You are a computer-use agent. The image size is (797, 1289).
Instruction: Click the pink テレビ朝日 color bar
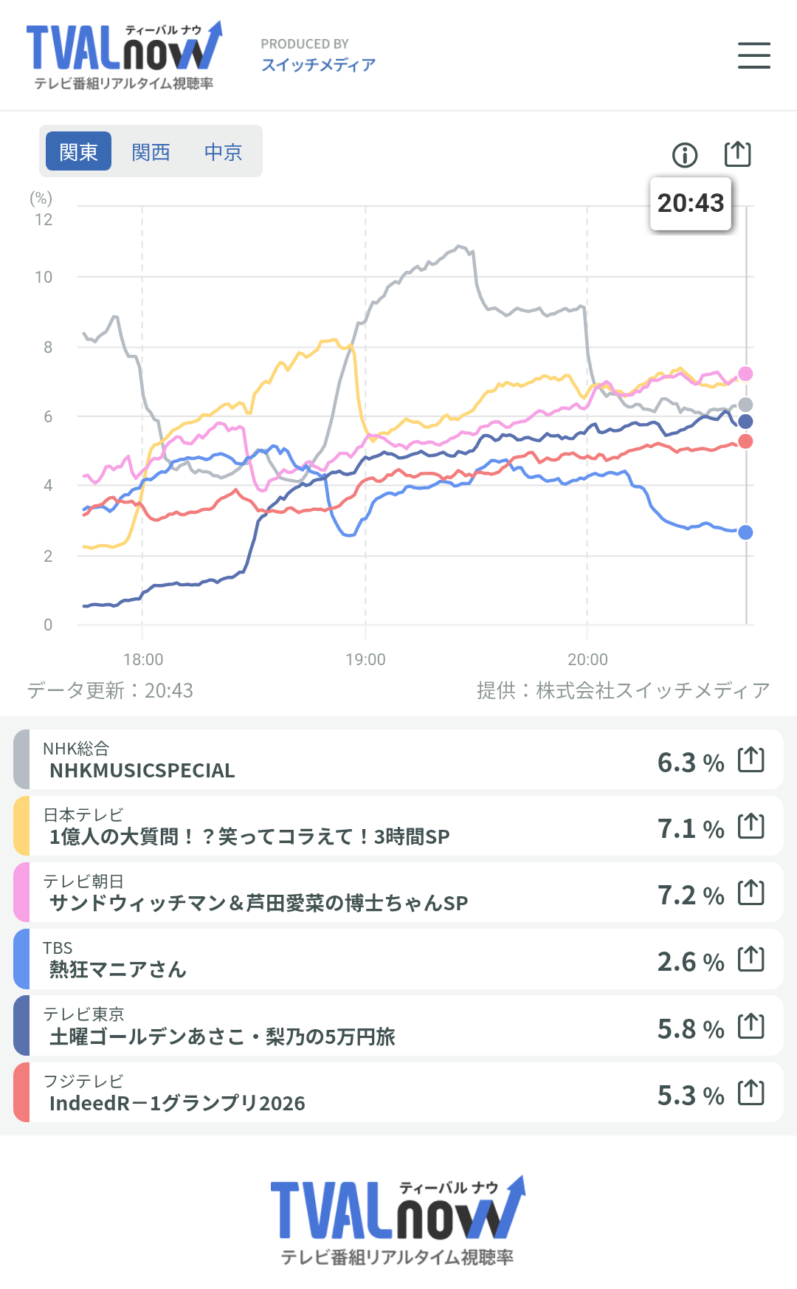(21, 892)
